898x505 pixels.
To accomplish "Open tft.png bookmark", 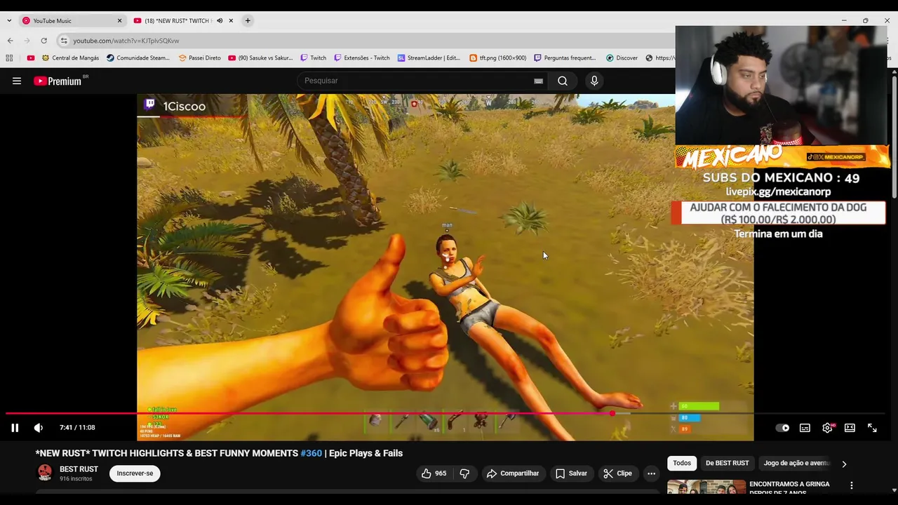I will point(497,58).
